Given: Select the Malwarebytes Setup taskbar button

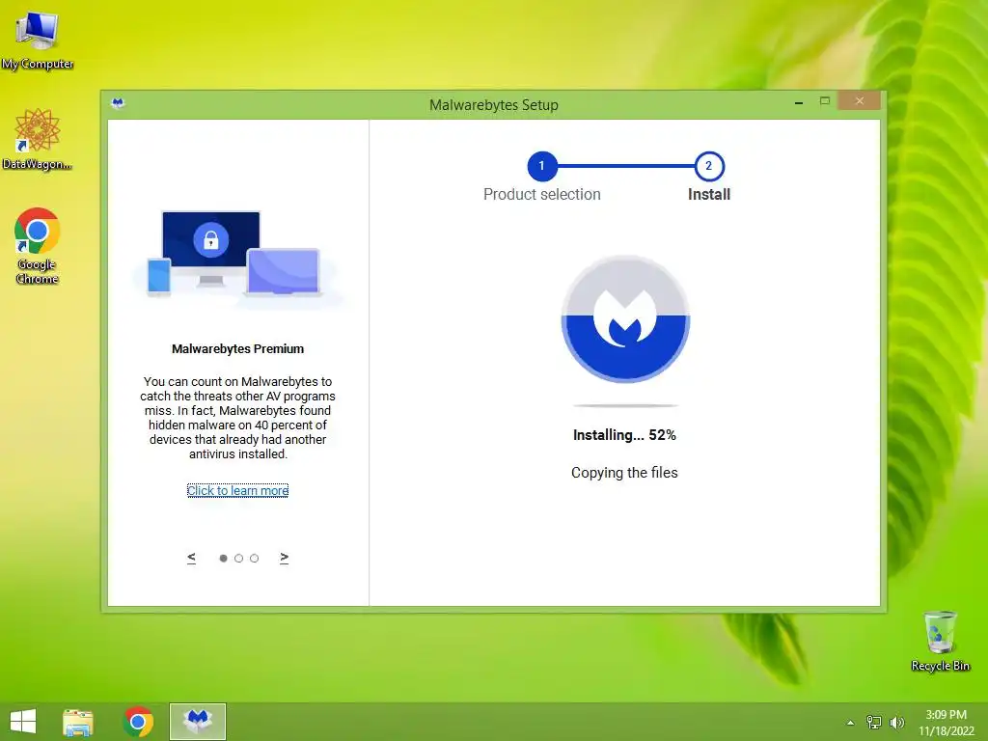Looking at the screenshot, I should 198,722.
